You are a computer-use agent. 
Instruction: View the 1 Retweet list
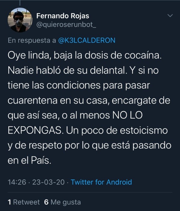24,202
